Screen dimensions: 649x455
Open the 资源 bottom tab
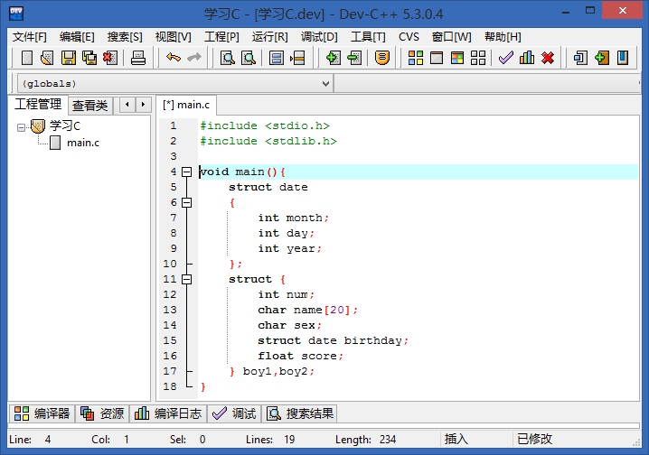click(x=102, y=413)
